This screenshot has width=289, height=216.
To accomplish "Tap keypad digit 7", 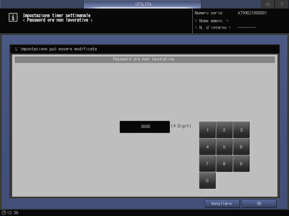I will [207, 164].
